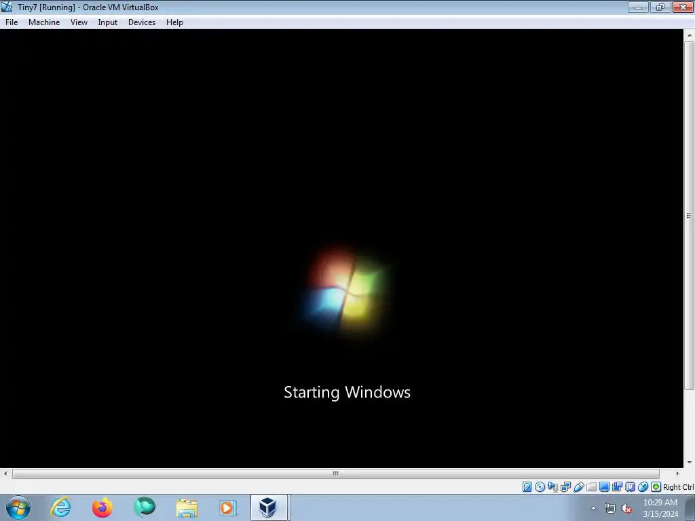
Task: Click the hard disk activity indicator
Action: coord(527,487)
